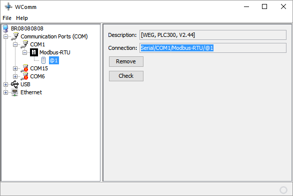Select the Modbus-RTU label
Screen dimensions: 293x196
pos(55,52)
